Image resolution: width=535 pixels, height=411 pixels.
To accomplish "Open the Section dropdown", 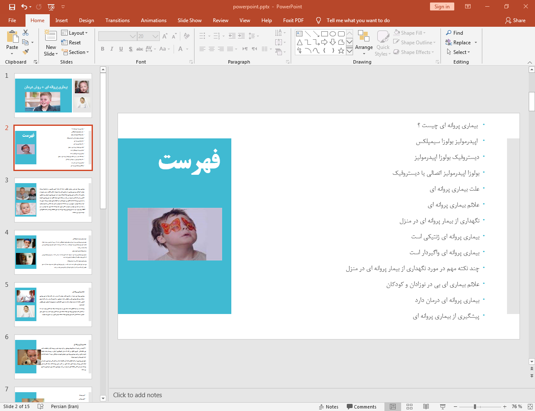I will click(x=75, y=52).
